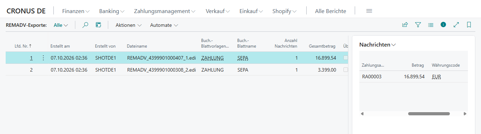Select file REMADV_4399901000308_2.edi

click(161, 70)
